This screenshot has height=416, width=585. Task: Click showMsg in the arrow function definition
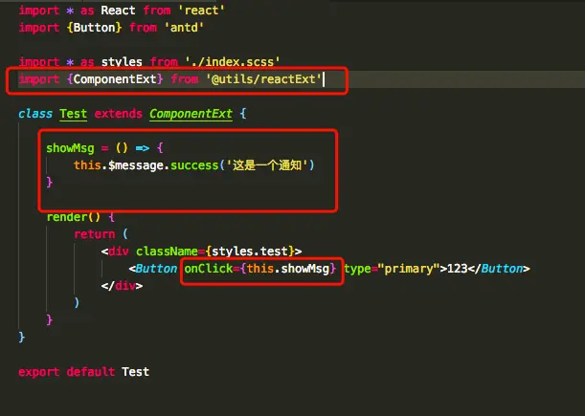70,148
